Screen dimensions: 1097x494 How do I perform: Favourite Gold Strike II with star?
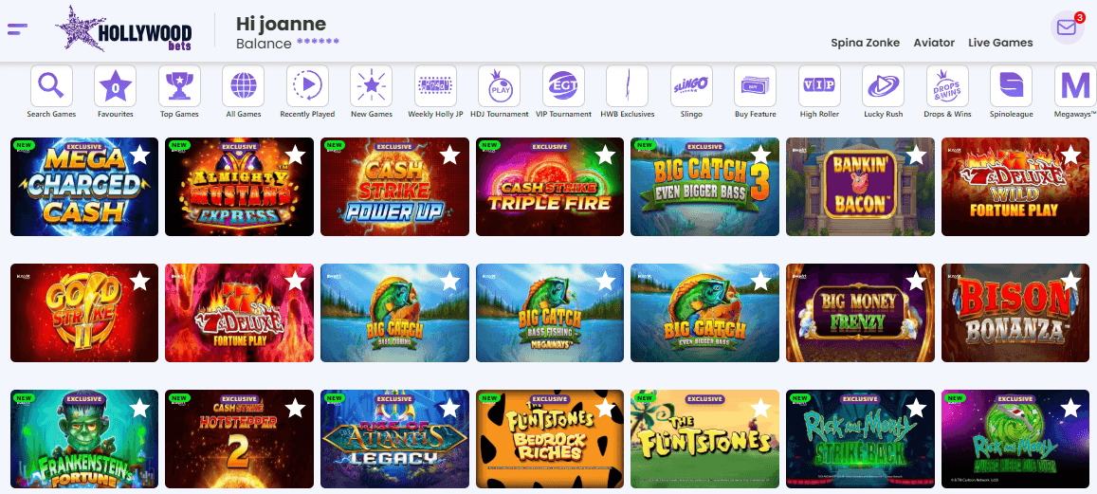[x=140, y=282]
